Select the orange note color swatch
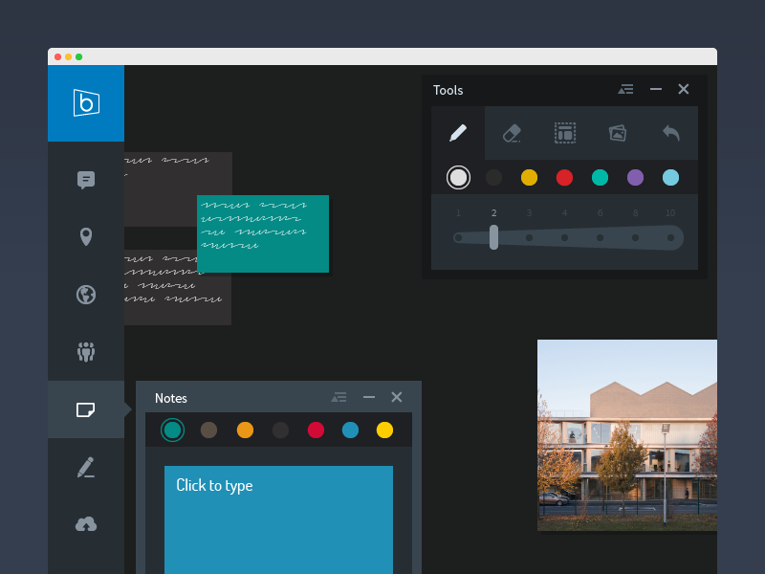Viewport: 765px width, 574px height. [245, 430]
